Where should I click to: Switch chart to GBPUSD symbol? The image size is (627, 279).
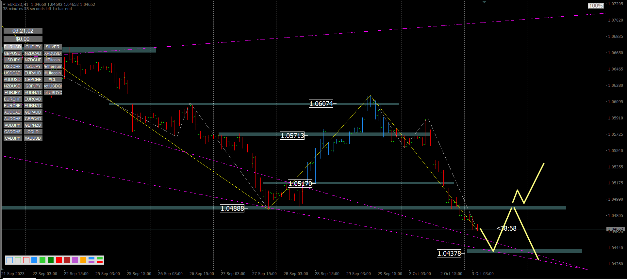pos(12,54)
